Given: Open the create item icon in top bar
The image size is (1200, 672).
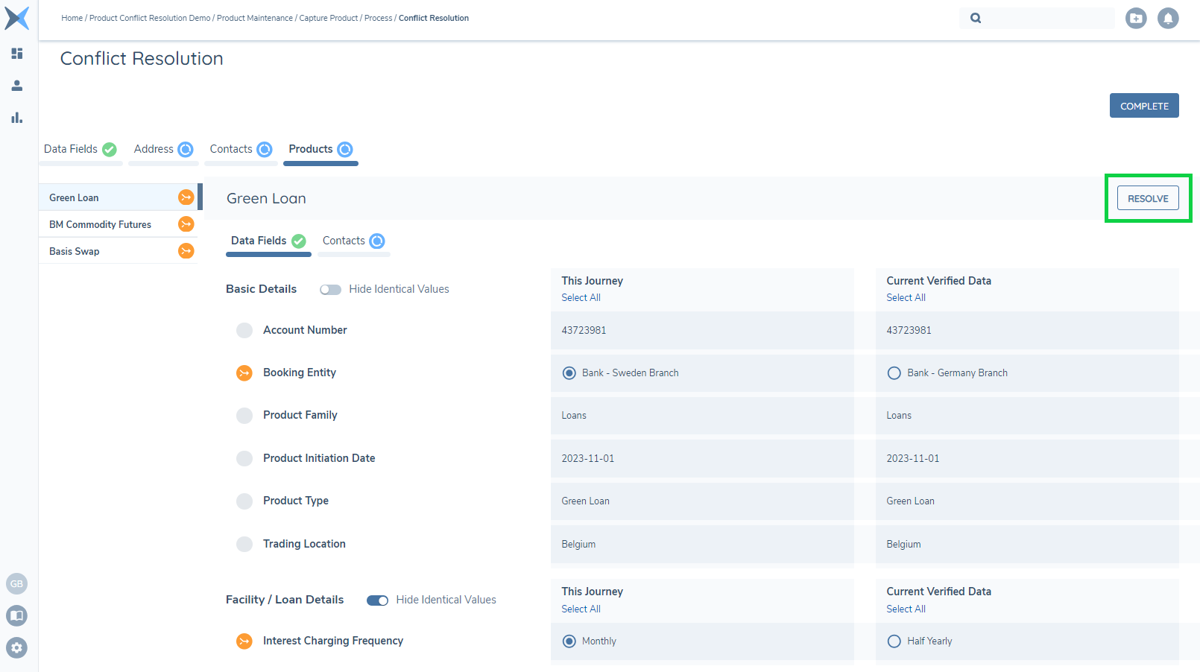Looking at the screenshot, I should pyautogui.click(x=1135, y=18).
